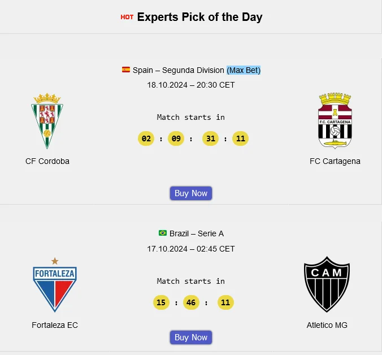
Task: Open the Atletico MG CAM crest
Action: (327, 284)
